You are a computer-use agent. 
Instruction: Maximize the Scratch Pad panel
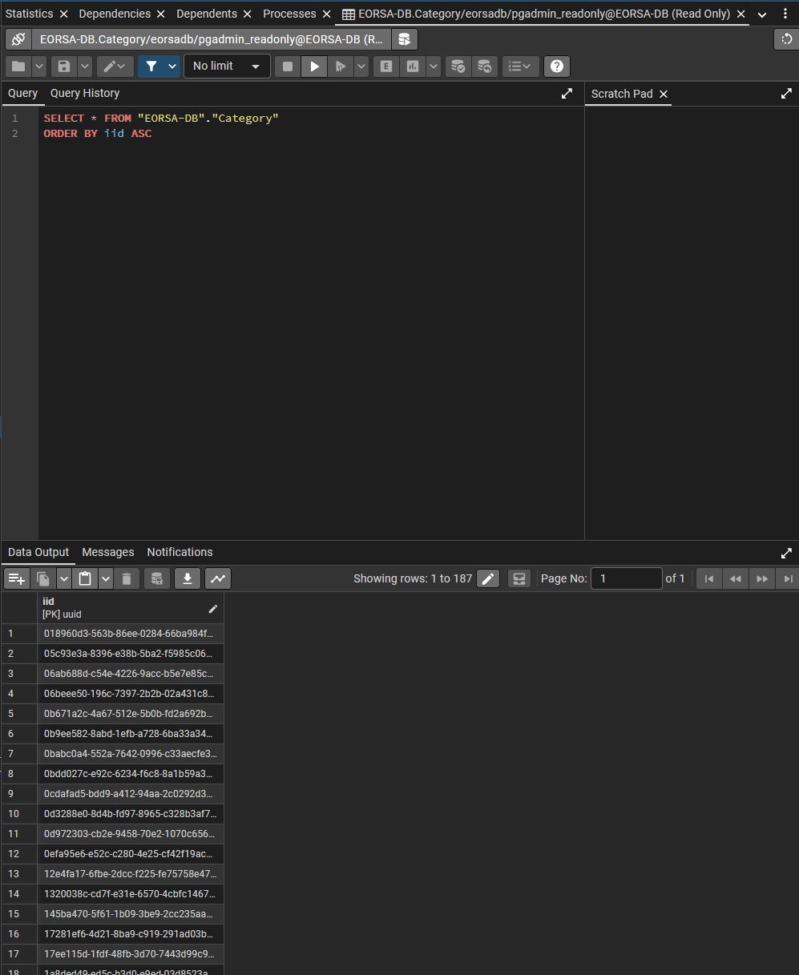tap(786, 94)
